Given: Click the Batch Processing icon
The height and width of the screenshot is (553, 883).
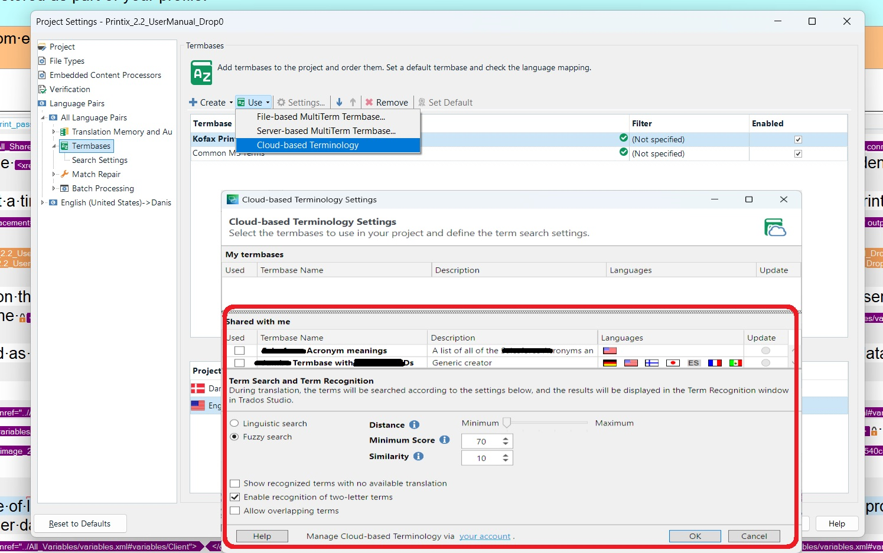Looking at the screenshot, I should [64, 188].
